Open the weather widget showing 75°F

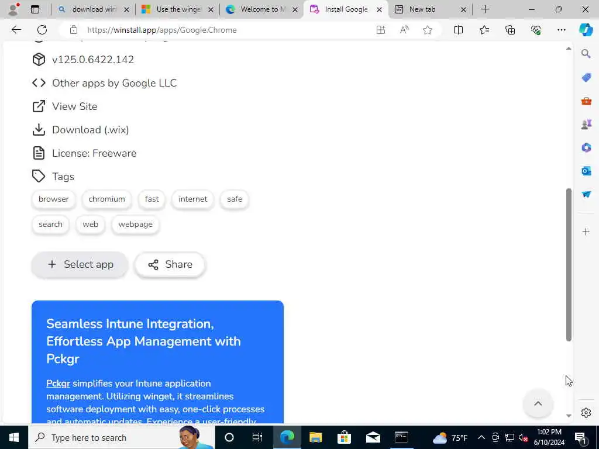coord(450,437)
